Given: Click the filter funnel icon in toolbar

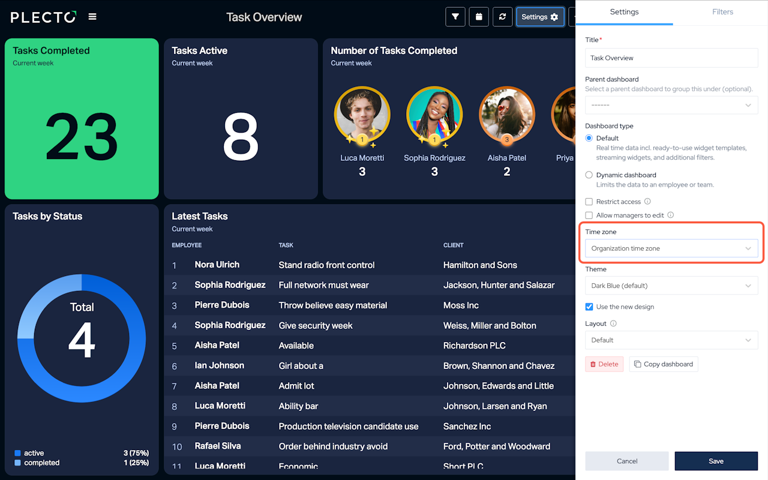Looking at the screenshot, I should coord(455,17).
